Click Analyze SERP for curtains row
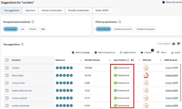The width and height of the screenshot is (182, 109). (x=172, y=68)
